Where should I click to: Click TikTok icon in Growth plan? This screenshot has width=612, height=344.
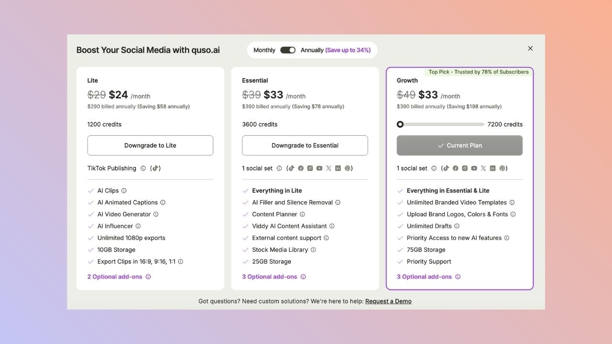[x=446, y=168]
